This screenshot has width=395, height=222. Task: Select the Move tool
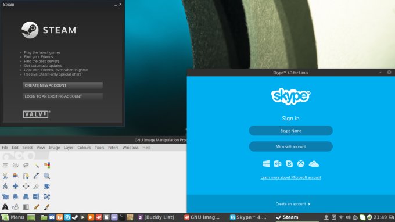16,186
